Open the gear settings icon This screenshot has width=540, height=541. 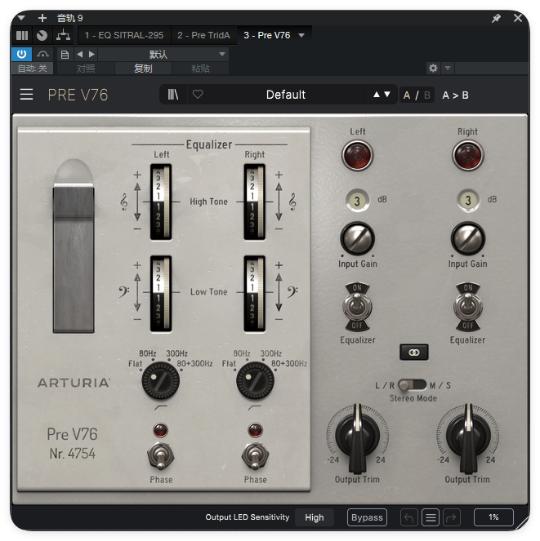(x=433, y=68)
